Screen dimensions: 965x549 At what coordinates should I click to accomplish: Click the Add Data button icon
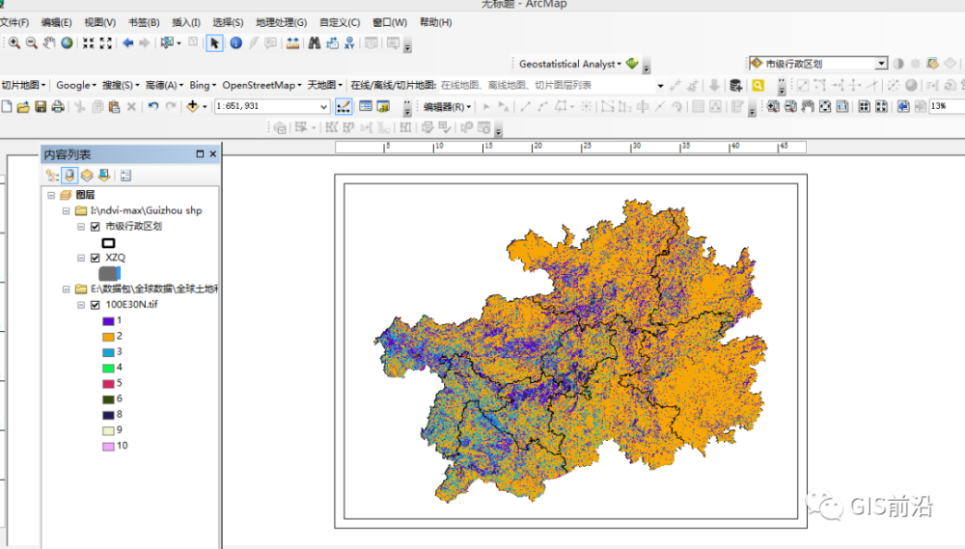(x=193, y=107)
